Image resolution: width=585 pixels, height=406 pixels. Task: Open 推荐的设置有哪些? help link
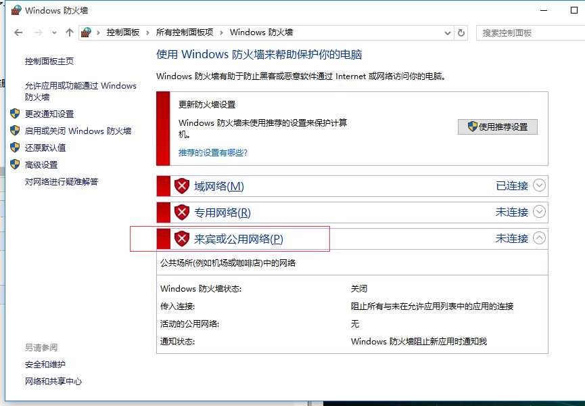click(213, 153)
